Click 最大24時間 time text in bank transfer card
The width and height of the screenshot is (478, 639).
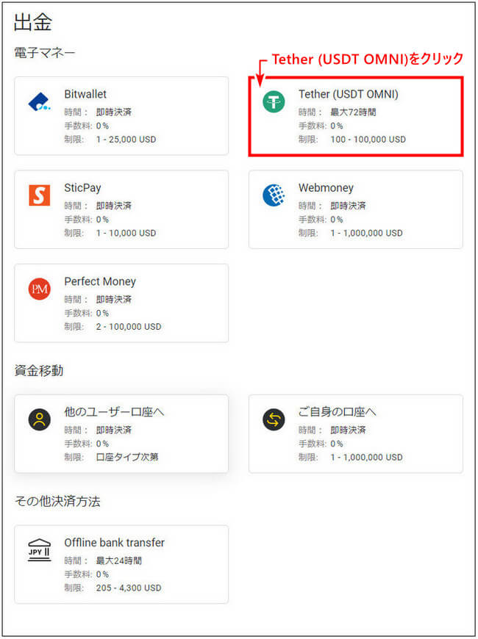point(119,560)
